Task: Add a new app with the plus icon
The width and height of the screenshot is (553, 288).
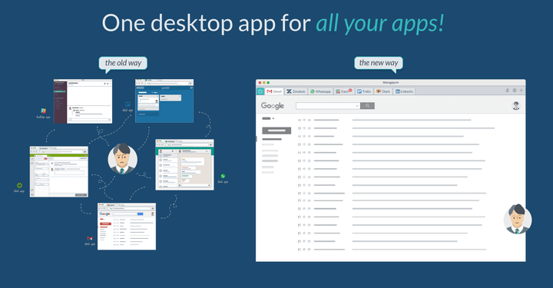Action: pyautogui.click(x=522, y=91)
